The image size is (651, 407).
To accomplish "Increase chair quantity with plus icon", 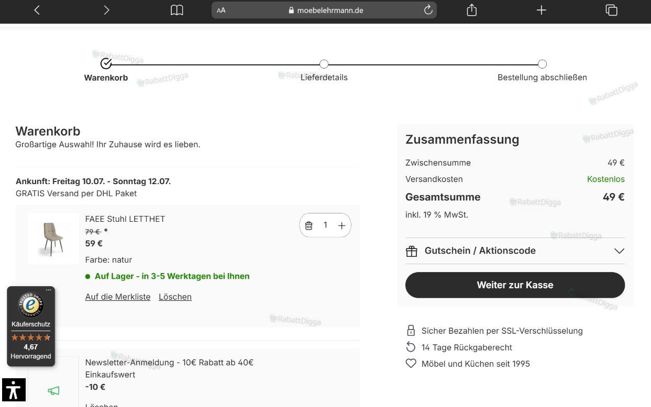I will (341, 225).
